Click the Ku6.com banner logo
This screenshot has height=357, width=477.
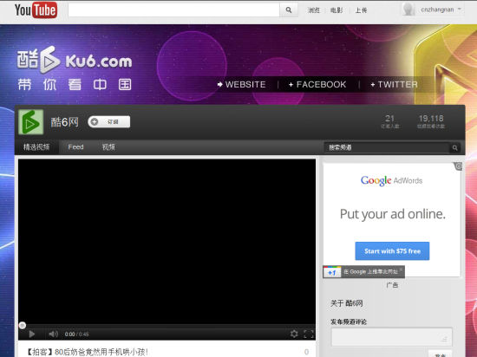point(75,60)
